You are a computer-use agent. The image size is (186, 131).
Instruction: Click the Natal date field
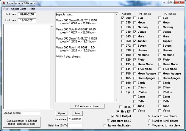75,119
